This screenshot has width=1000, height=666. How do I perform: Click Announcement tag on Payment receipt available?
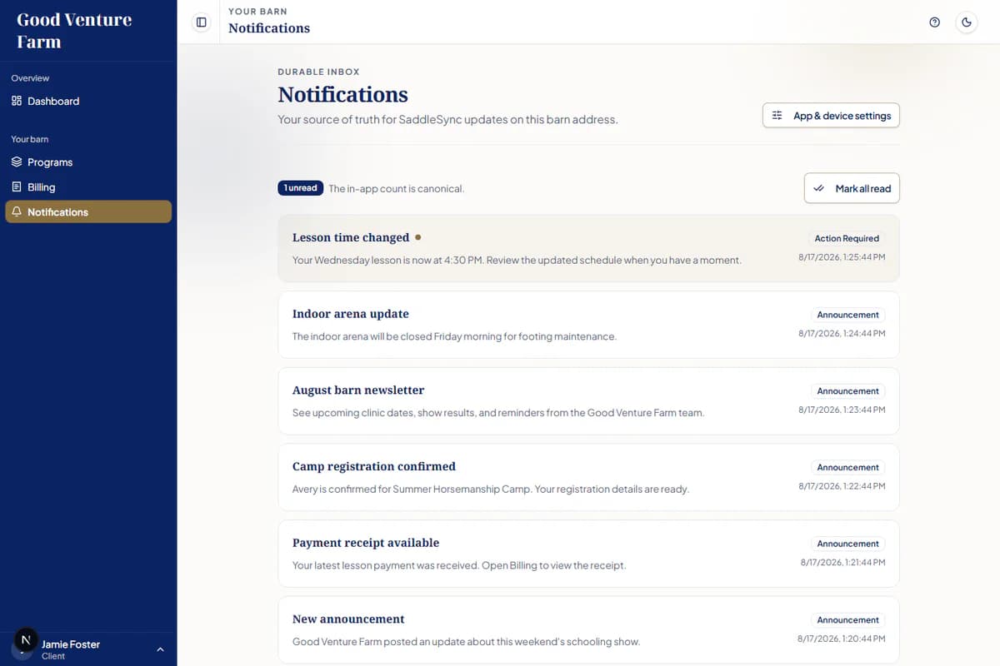[847, 544]
